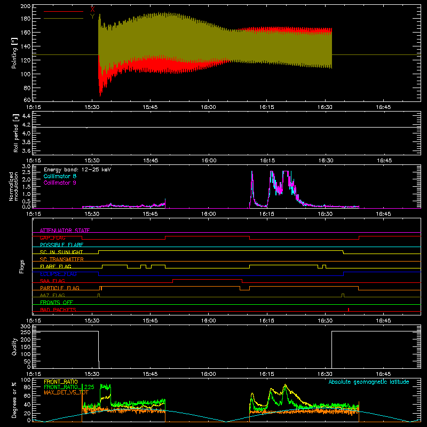Screen dimensions: 427x427
Task: Click the 16:45 time label under the Flags plot
Action: point(383,321)
